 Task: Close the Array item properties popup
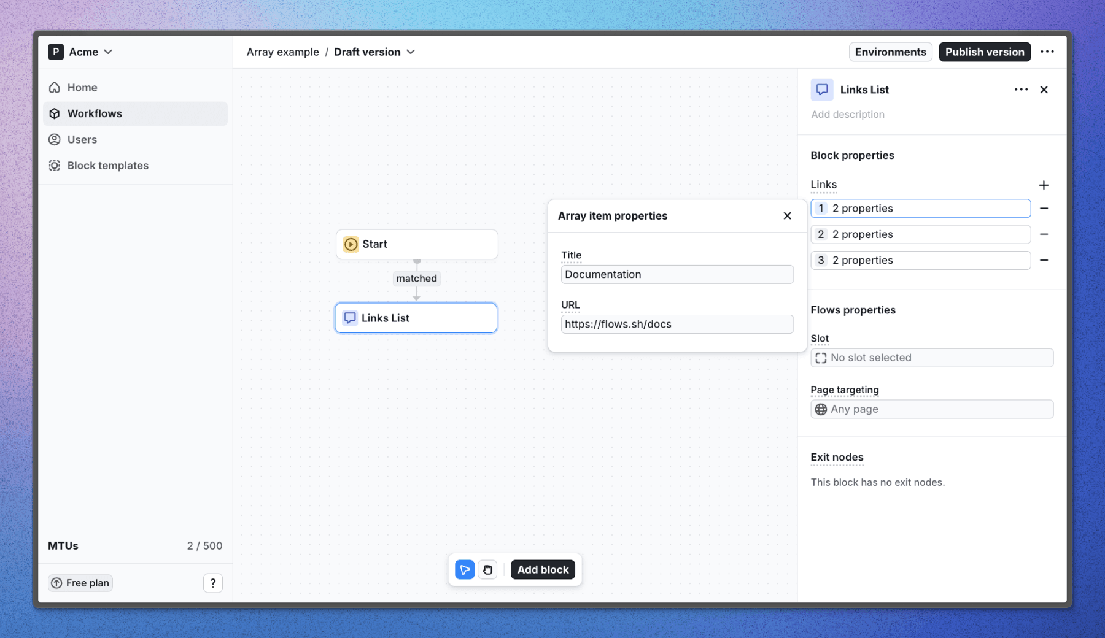pos(787,215)
